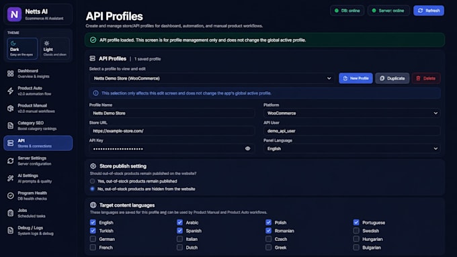Click the Product Auto lightning bolt icon

(x=11, y=91)
